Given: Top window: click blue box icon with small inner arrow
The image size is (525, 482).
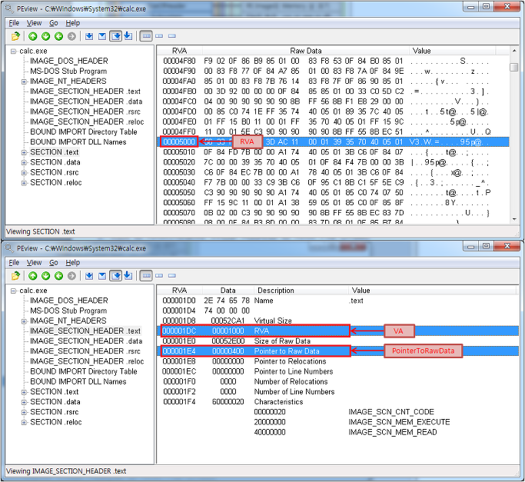Looking at the screenshot, I should (89, 36).
